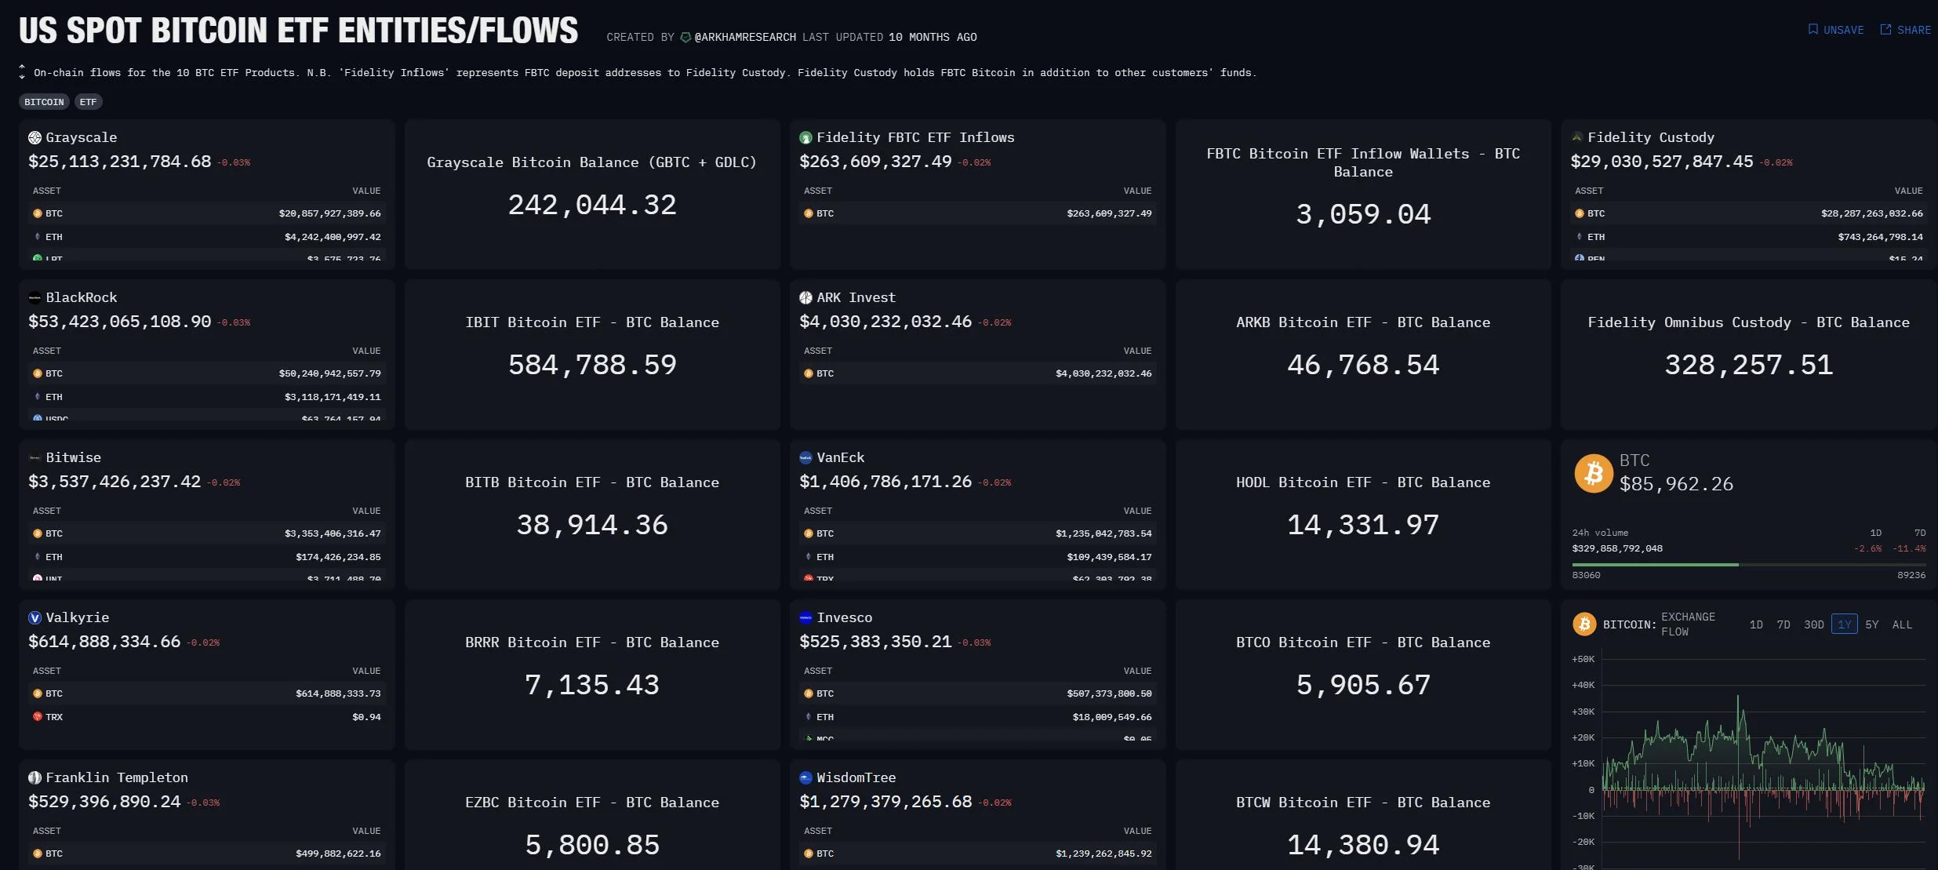Click the large orange Bitcoin coin icon

tap(1593, 473)
